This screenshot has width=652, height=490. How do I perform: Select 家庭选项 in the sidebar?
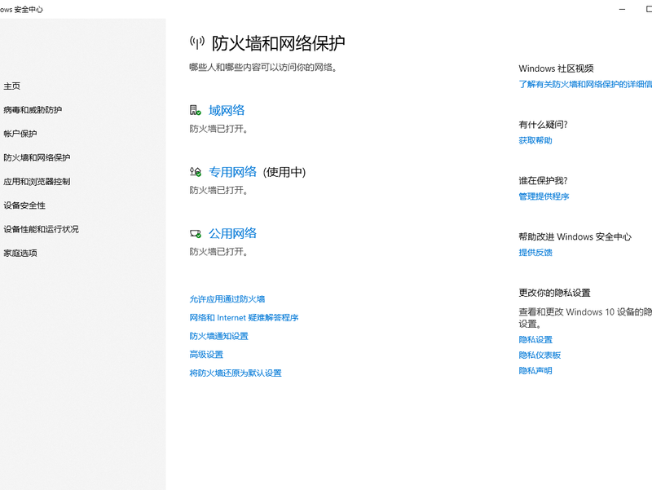pos(20,253)
